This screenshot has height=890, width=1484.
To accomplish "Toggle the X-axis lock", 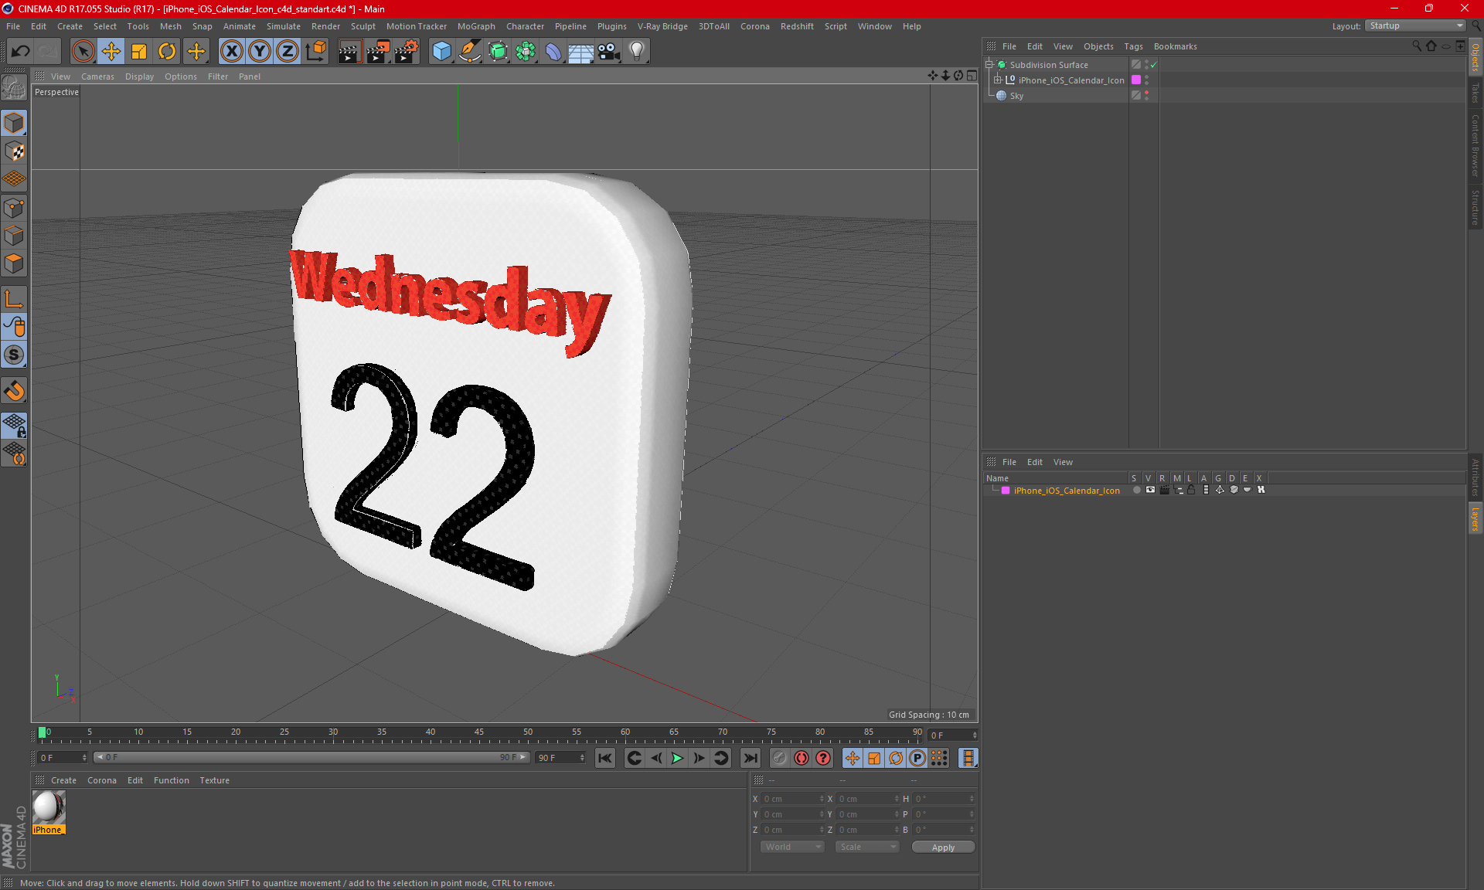I will tap(231, 52).
